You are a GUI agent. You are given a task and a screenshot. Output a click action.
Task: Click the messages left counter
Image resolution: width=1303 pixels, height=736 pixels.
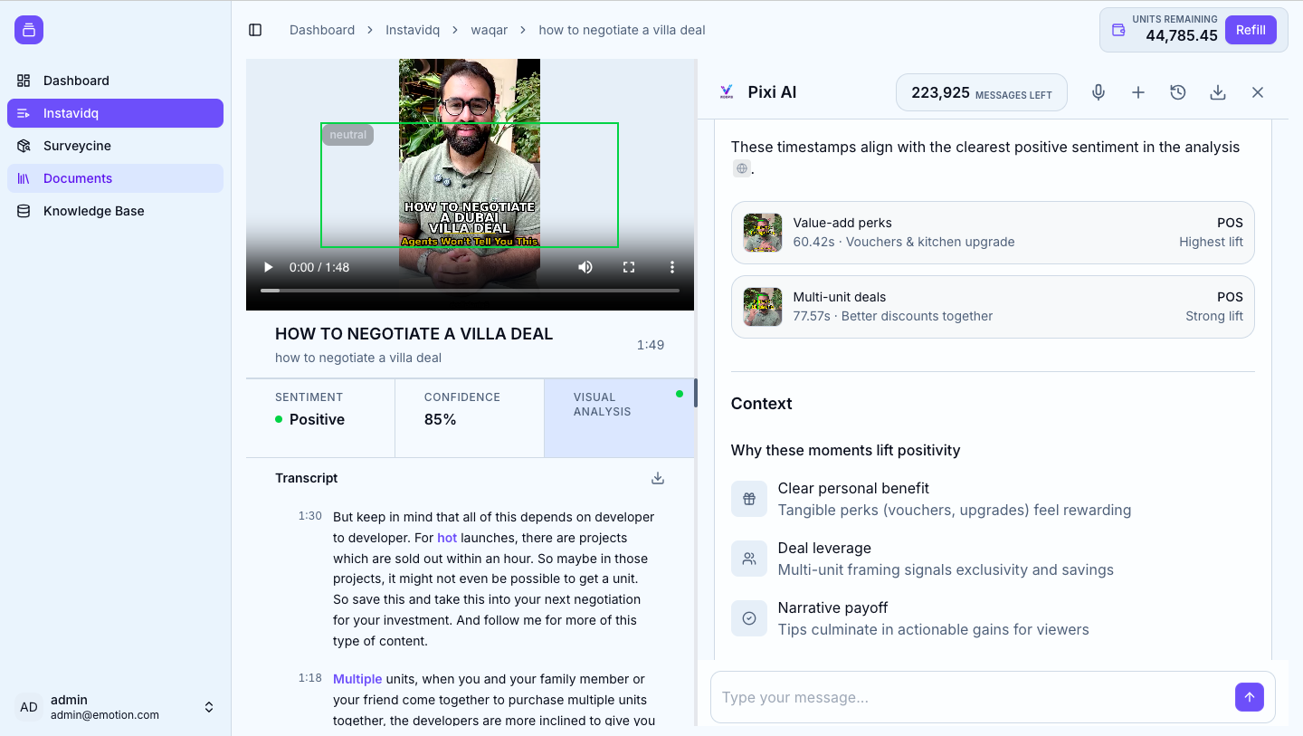tap(982, 92)
